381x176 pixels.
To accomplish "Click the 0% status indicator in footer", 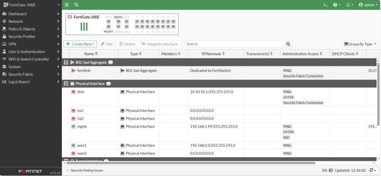I will tap(327, 170).
